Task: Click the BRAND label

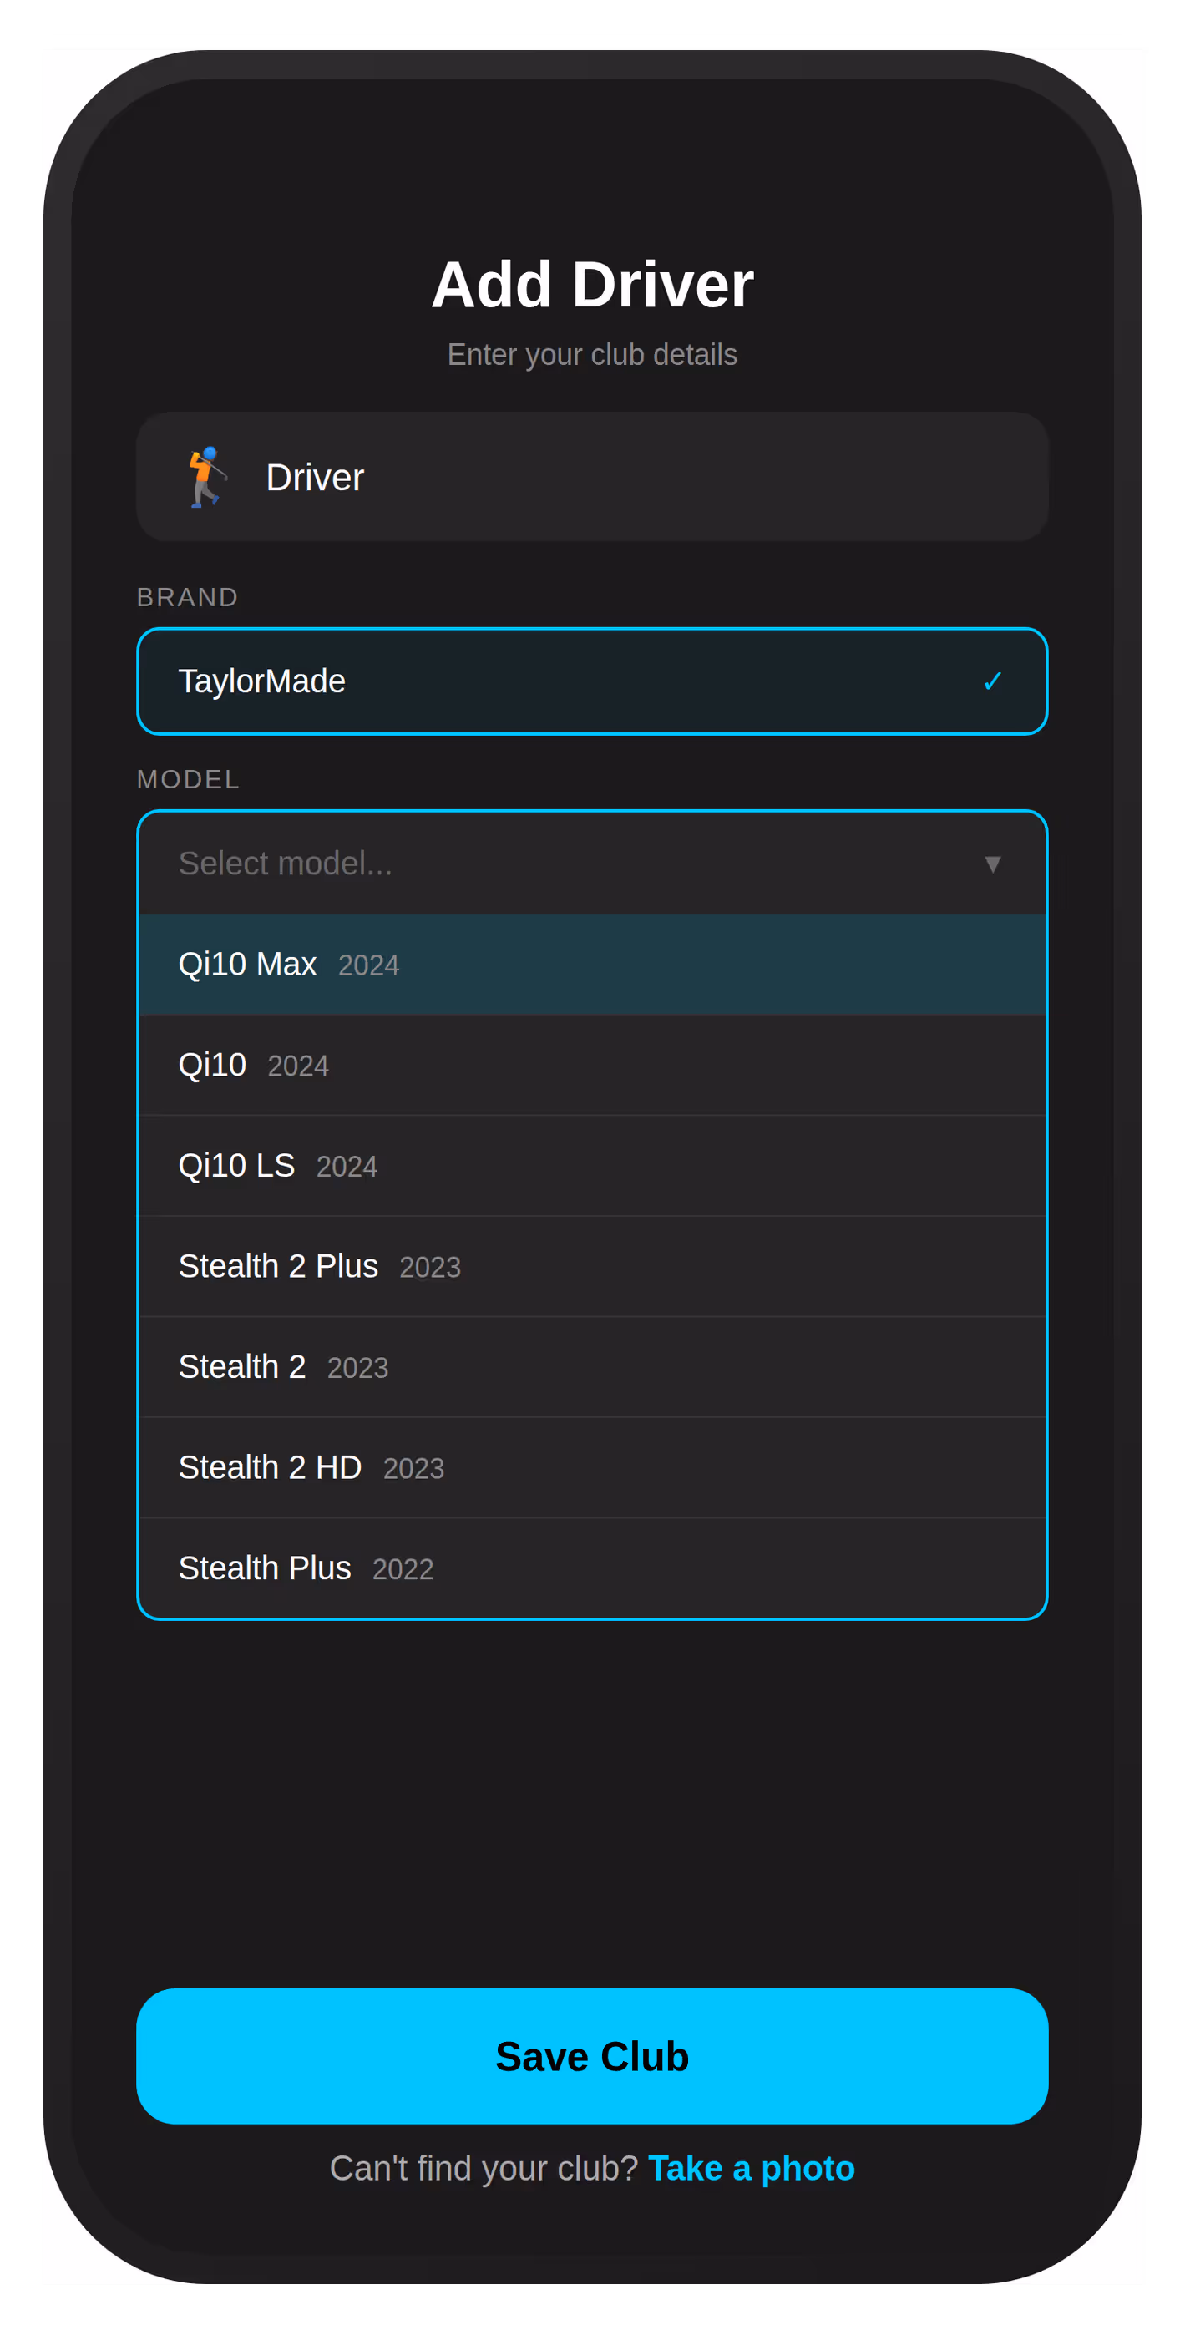Action: click(x=188, y=597)
